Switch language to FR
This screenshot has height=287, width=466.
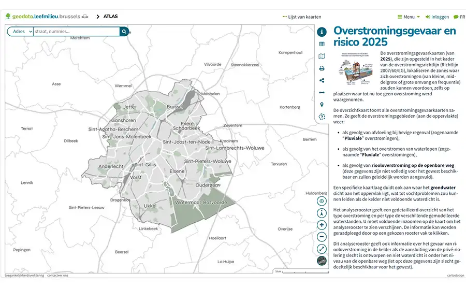tap(459, 17)
